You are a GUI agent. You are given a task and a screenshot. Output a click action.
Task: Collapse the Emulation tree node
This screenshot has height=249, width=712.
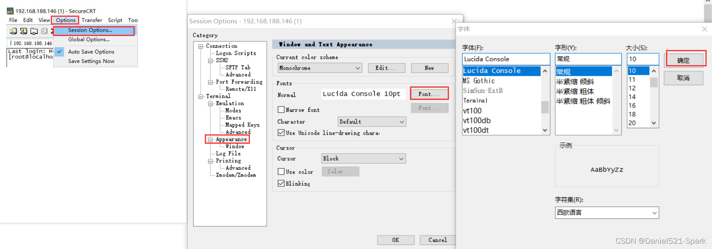(x=211, y=104)
